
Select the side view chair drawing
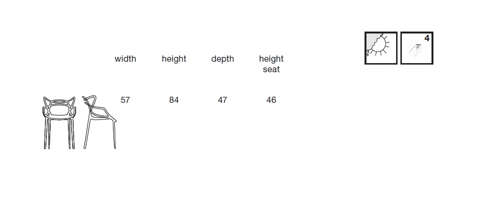[x=100, y=122]
